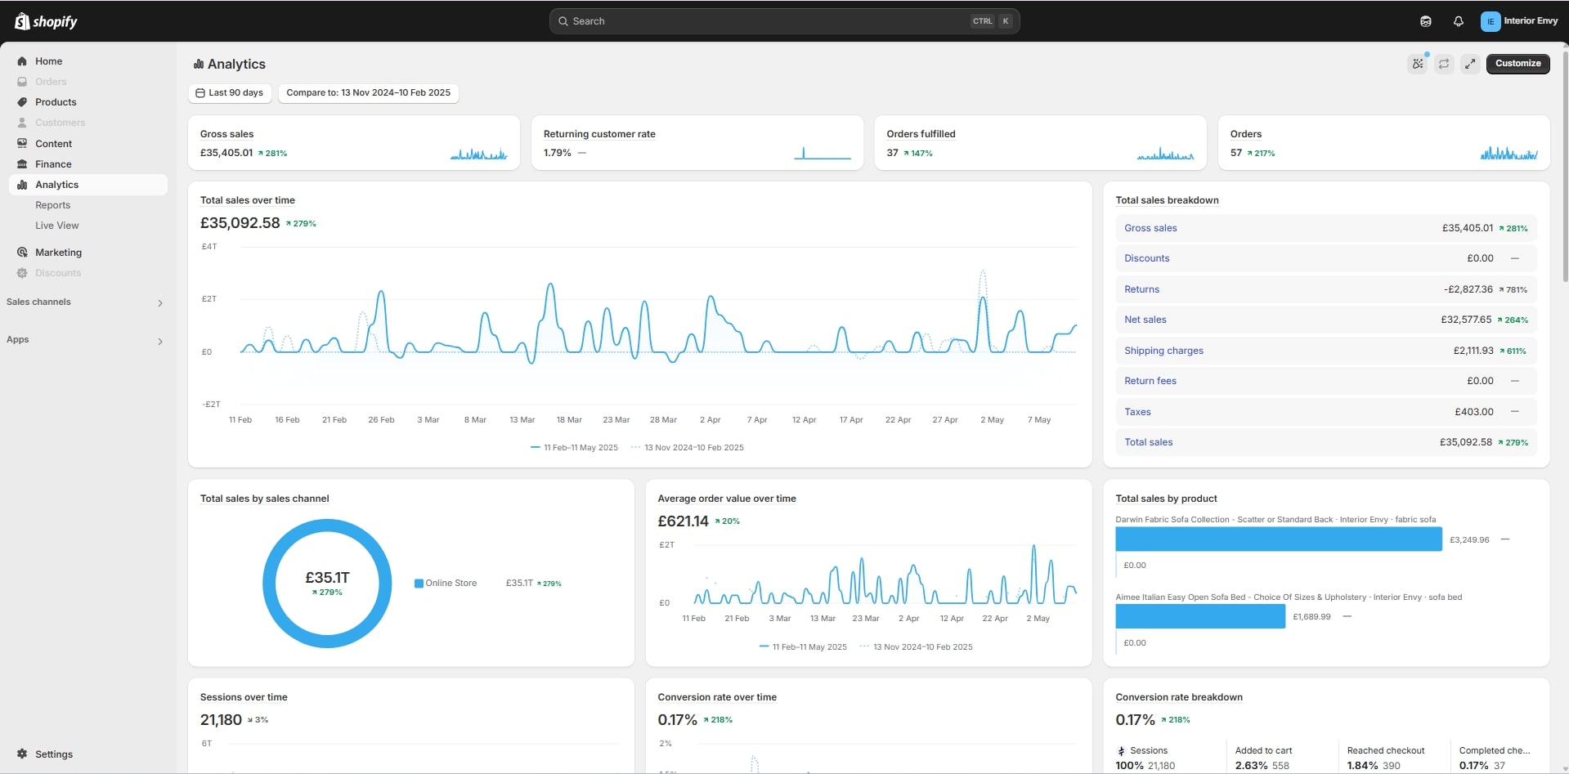Enter fullscreen with the expand arrows icon
This screenshot has width=1569, height=774.
point(1470,64)
